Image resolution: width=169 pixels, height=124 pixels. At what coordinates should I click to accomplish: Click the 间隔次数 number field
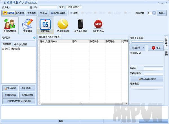pos(150,13)
